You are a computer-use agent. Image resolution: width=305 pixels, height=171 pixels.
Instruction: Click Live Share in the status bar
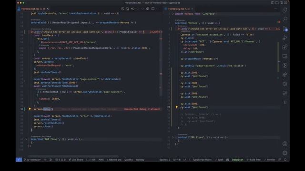76,160
